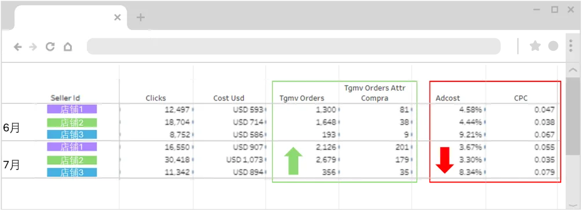Click Clicks value 11,342
Screen dimensions: 582x216
(x=177, y=172)
